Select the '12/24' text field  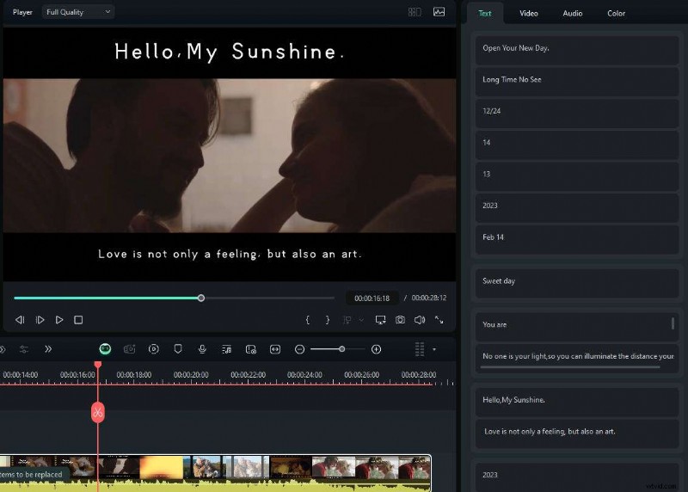tap(577, 114)
